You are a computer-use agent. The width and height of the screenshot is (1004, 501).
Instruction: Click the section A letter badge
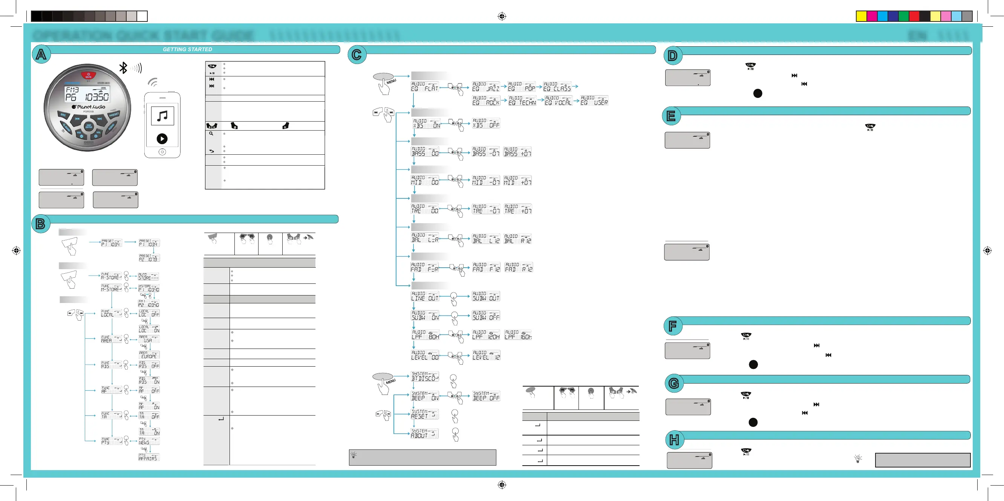point(41,55)
